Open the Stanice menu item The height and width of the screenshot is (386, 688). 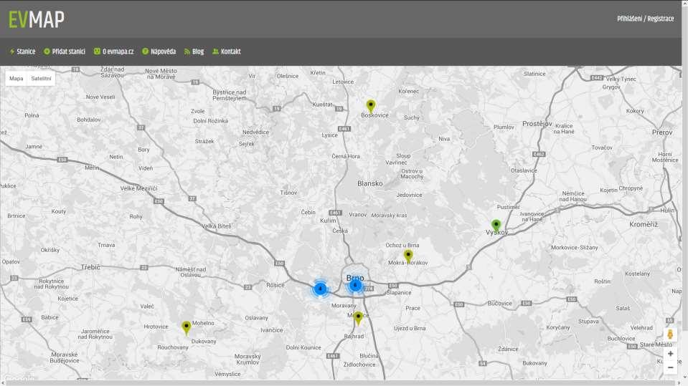[22, 52]
